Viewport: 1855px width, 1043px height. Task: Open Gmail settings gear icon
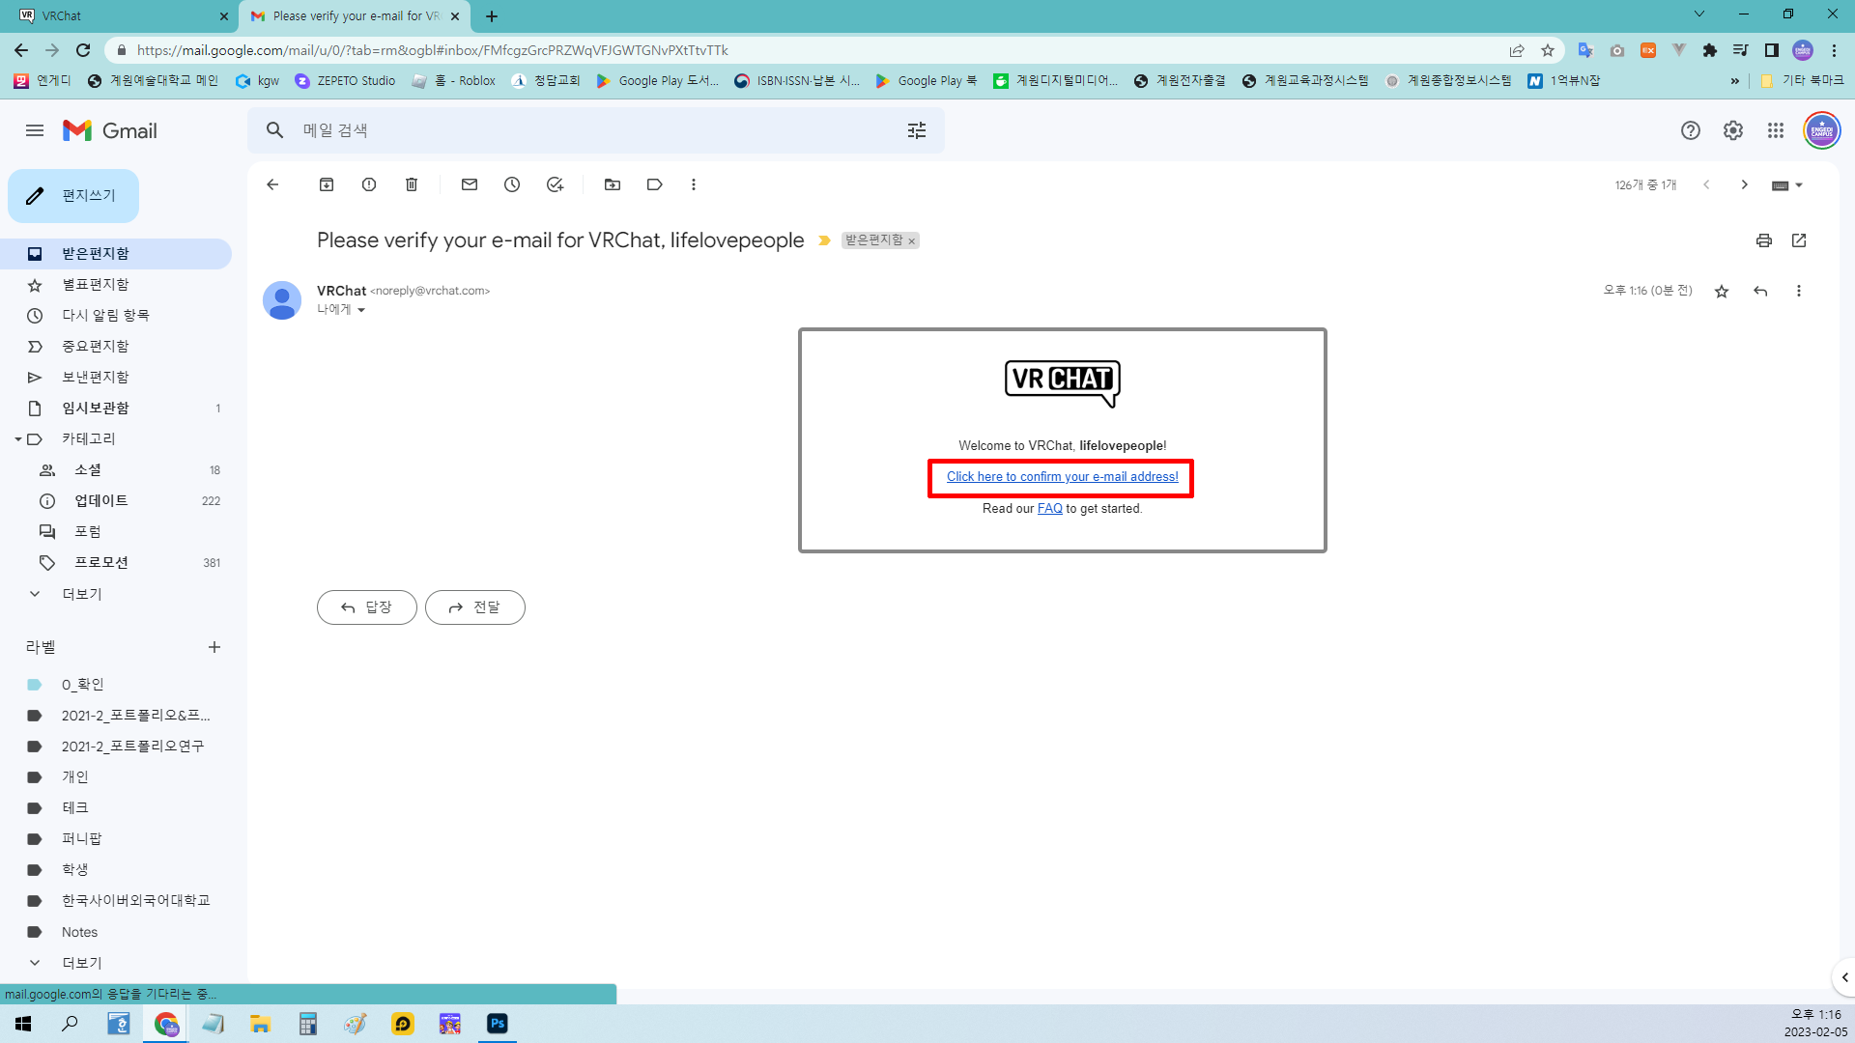tap(1733, 130)
